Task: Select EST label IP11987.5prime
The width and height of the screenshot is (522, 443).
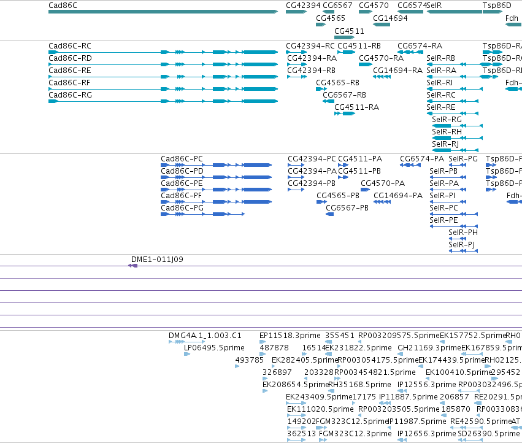Action: coord(418,422)
